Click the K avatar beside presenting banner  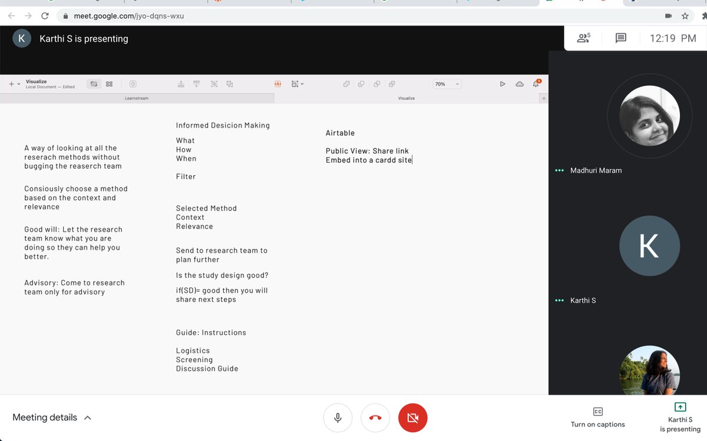(22, 38)
